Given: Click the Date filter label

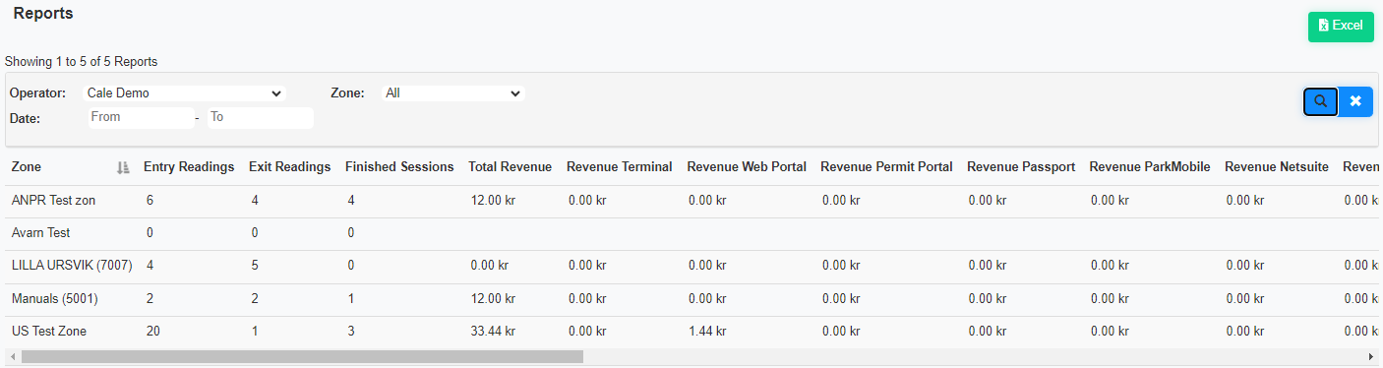Looking at the screenshot, I should pos(26,118).
